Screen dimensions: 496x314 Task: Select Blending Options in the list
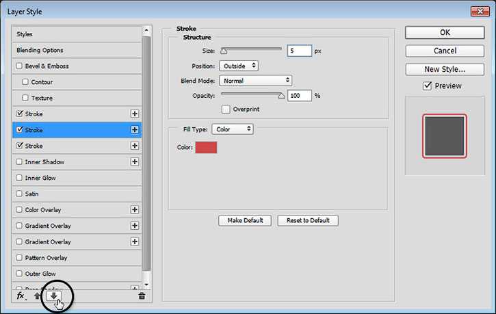(77, 50)
